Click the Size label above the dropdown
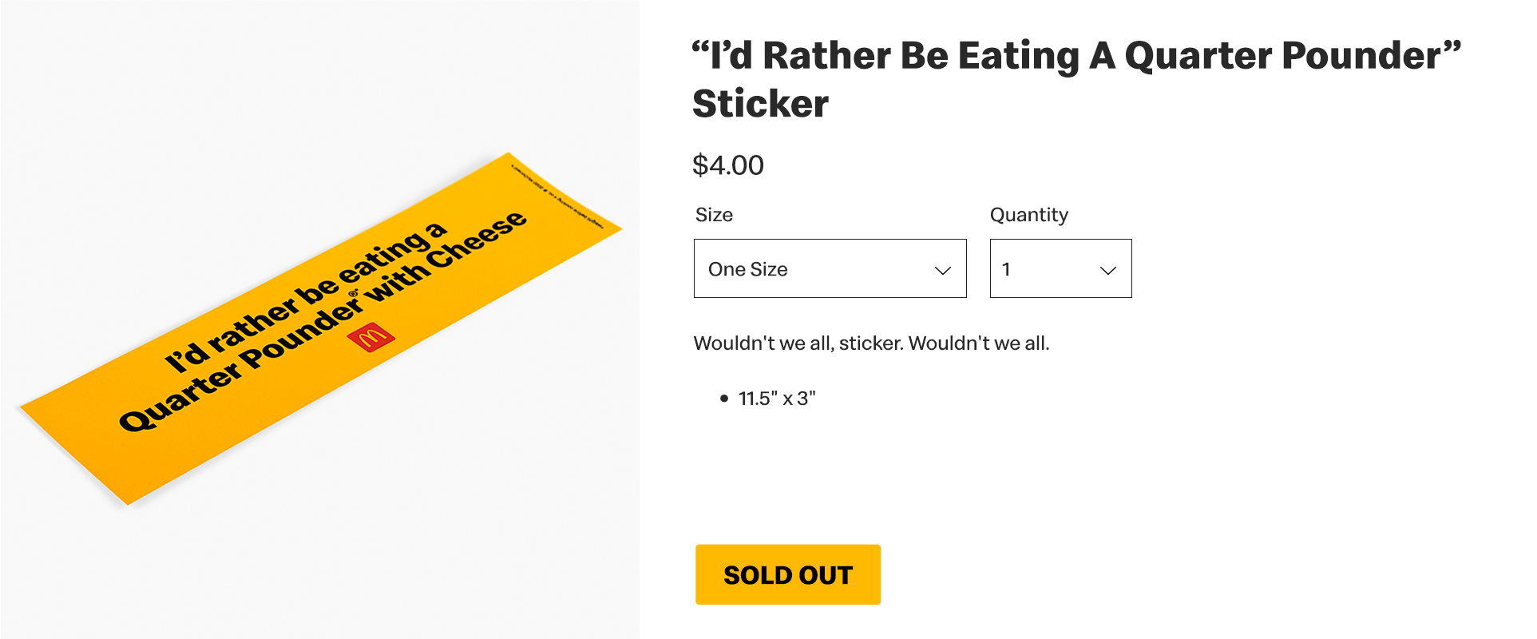 [x=714, y=215]
